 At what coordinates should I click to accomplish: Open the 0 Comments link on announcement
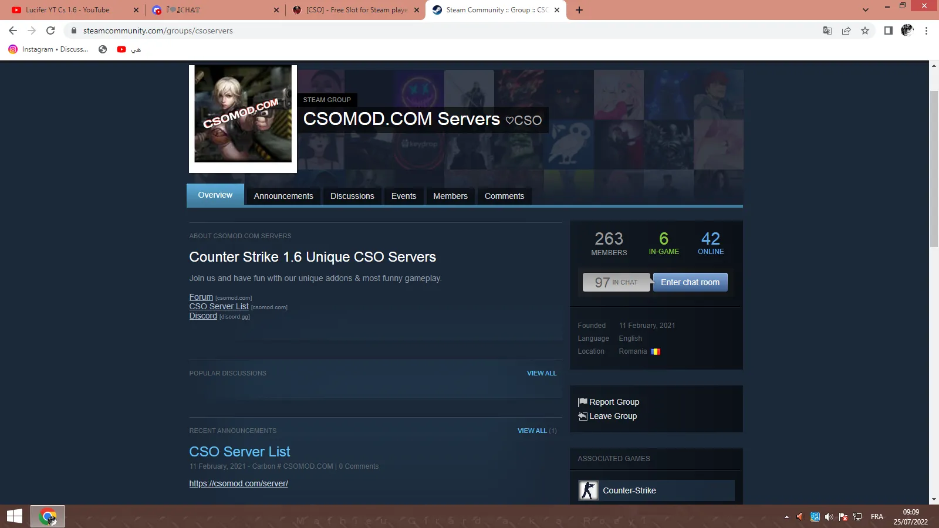(359, 466)
